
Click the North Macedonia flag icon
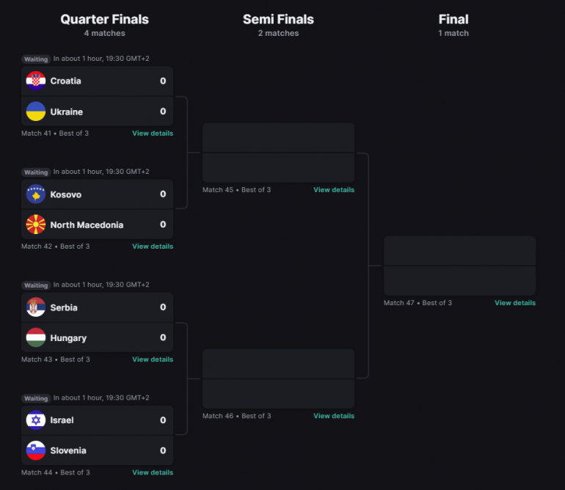pyautogui.click(x=36, y=224)
